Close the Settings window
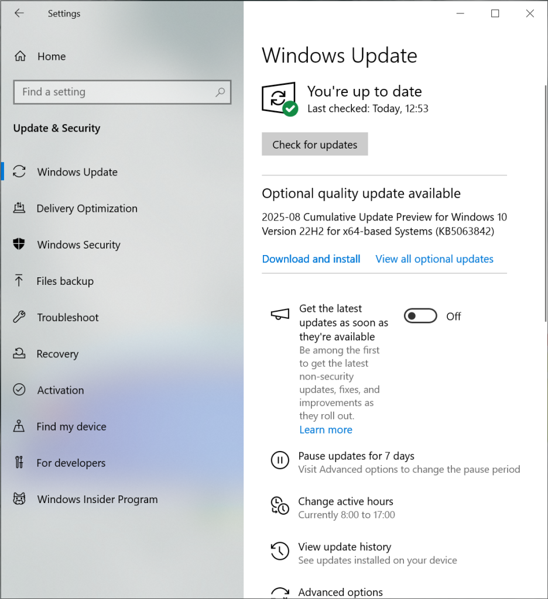548x599 pixels. click(530, 13)
